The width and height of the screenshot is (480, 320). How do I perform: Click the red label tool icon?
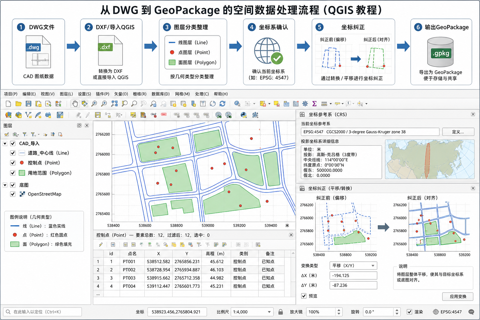(x=163, y=114)
